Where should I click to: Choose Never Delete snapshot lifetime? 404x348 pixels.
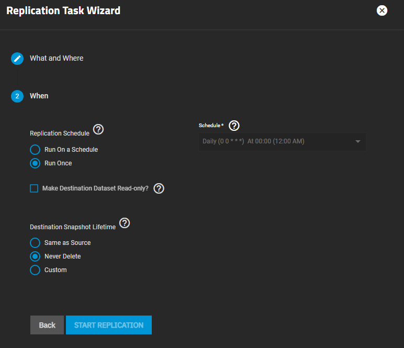[x=35, y=256]
